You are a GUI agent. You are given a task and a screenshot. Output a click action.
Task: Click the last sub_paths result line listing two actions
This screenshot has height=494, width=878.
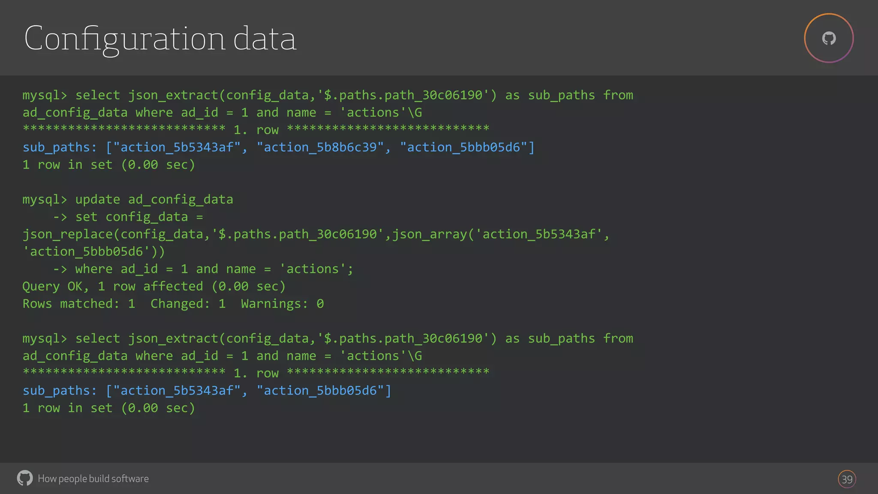[x=207, y=391]
